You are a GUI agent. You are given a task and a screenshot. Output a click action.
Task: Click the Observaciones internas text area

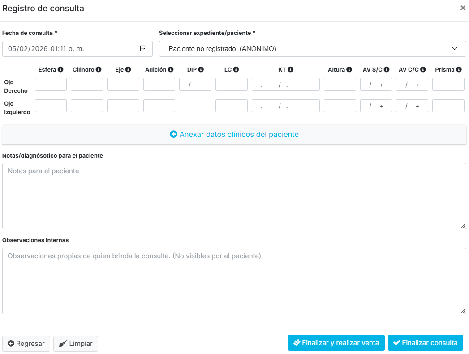tap(234, 281)
